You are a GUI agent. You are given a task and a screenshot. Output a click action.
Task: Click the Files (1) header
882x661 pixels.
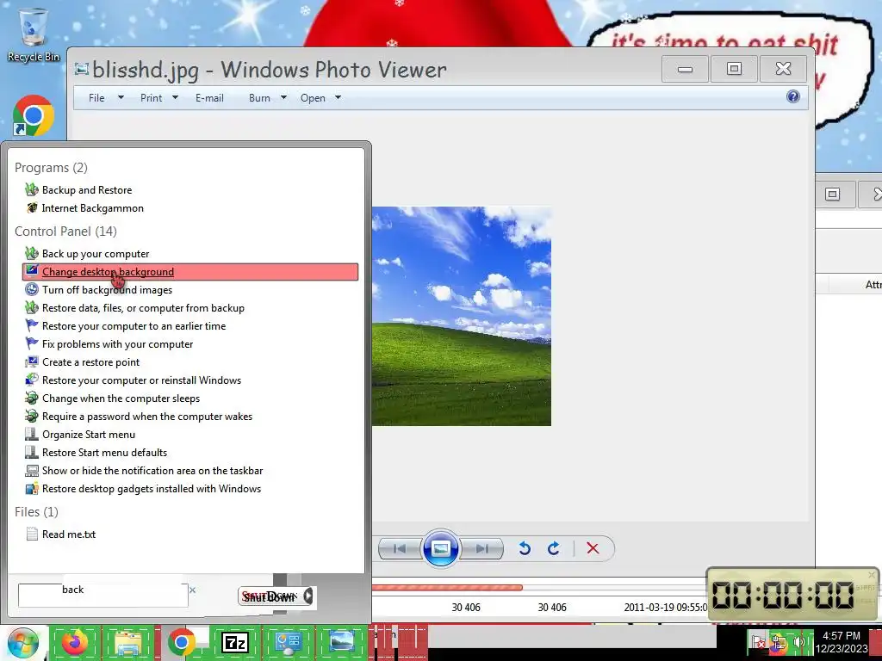click(36, 511)
